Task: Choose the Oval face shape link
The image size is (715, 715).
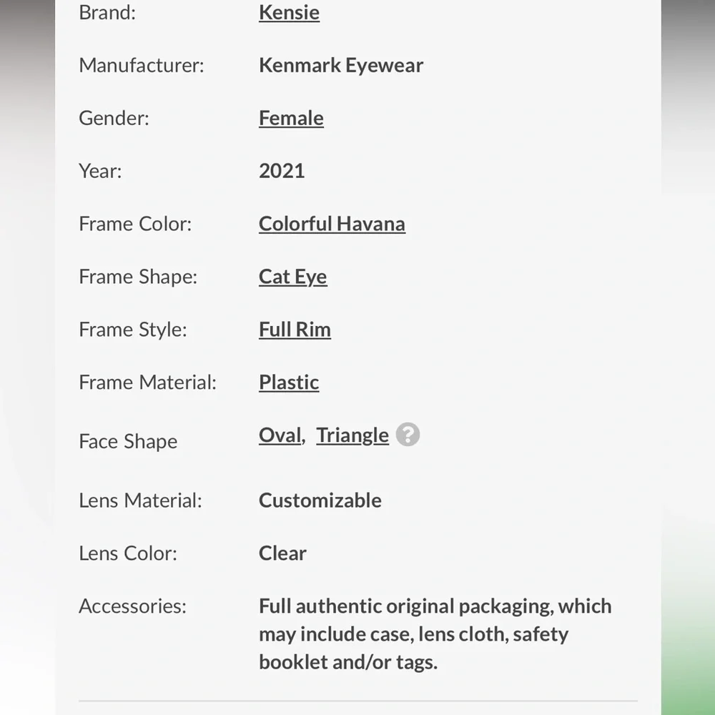Action: (280, 435)
